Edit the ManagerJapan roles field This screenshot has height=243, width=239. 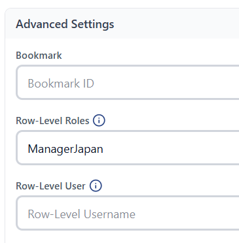pyautogui.click(x=128, y=148)
